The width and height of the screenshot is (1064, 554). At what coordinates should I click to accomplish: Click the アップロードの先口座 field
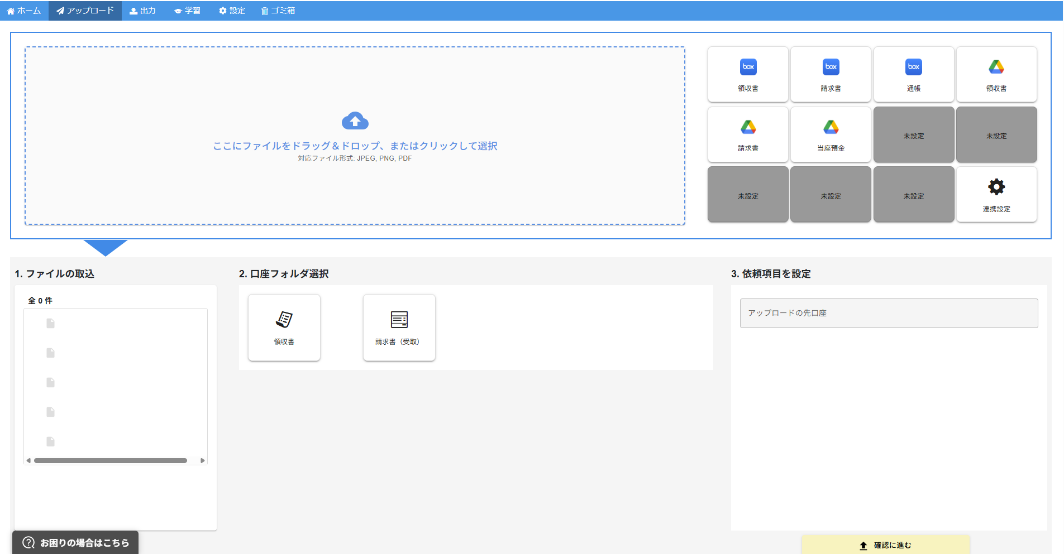point(889,313)
